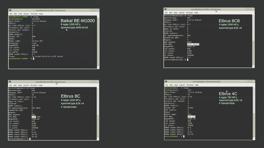This screenshot has height=148, width=264.
Task: Click NUMA node3 CPU(s) value '24-31'
Action: pyautogui.click(x=34, y=137)
